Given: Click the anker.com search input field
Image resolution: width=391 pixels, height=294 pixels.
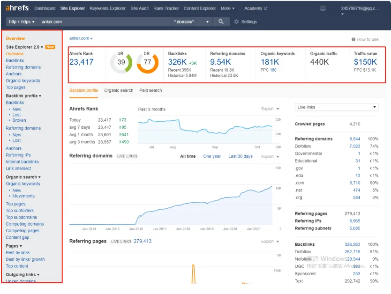Looking at the screenshot, I should [x=104, y=22].
